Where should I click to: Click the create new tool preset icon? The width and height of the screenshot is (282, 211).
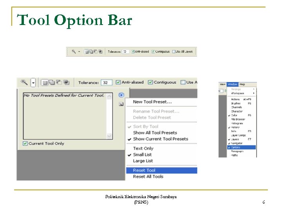point(121,104)
